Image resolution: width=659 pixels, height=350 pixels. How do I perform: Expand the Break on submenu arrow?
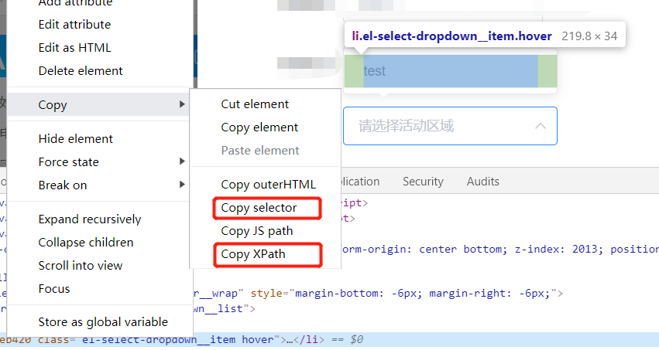182,185
